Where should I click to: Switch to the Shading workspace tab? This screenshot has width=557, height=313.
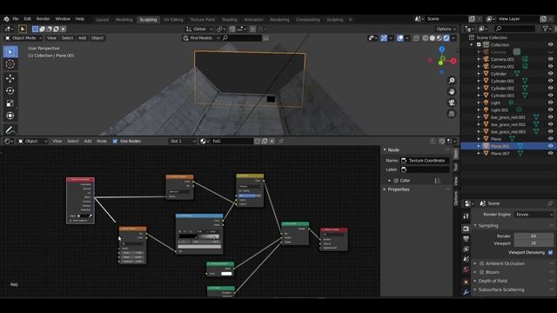pos(230,19)
